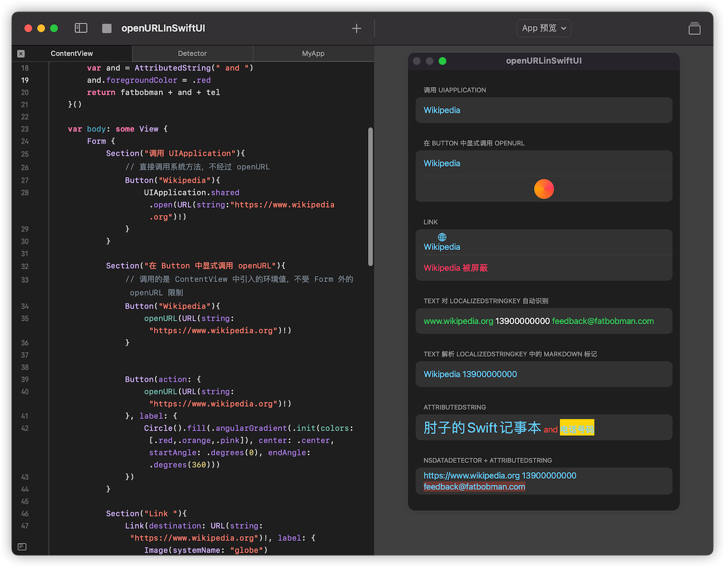Tap the globe icon in the Link section
This screenshot has height=567, width=725.
(442, 237)
